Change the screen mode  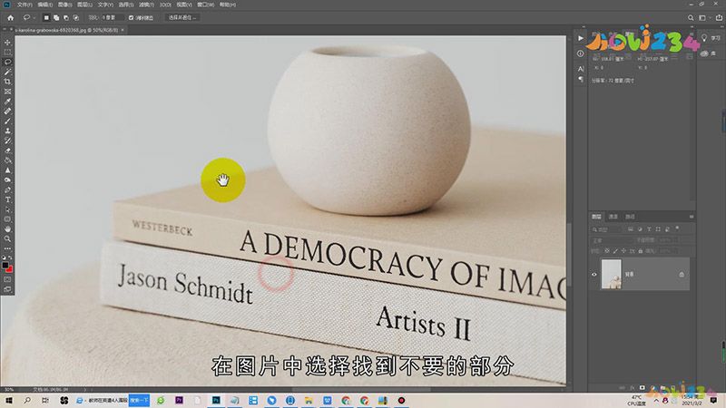pos(7,289)
